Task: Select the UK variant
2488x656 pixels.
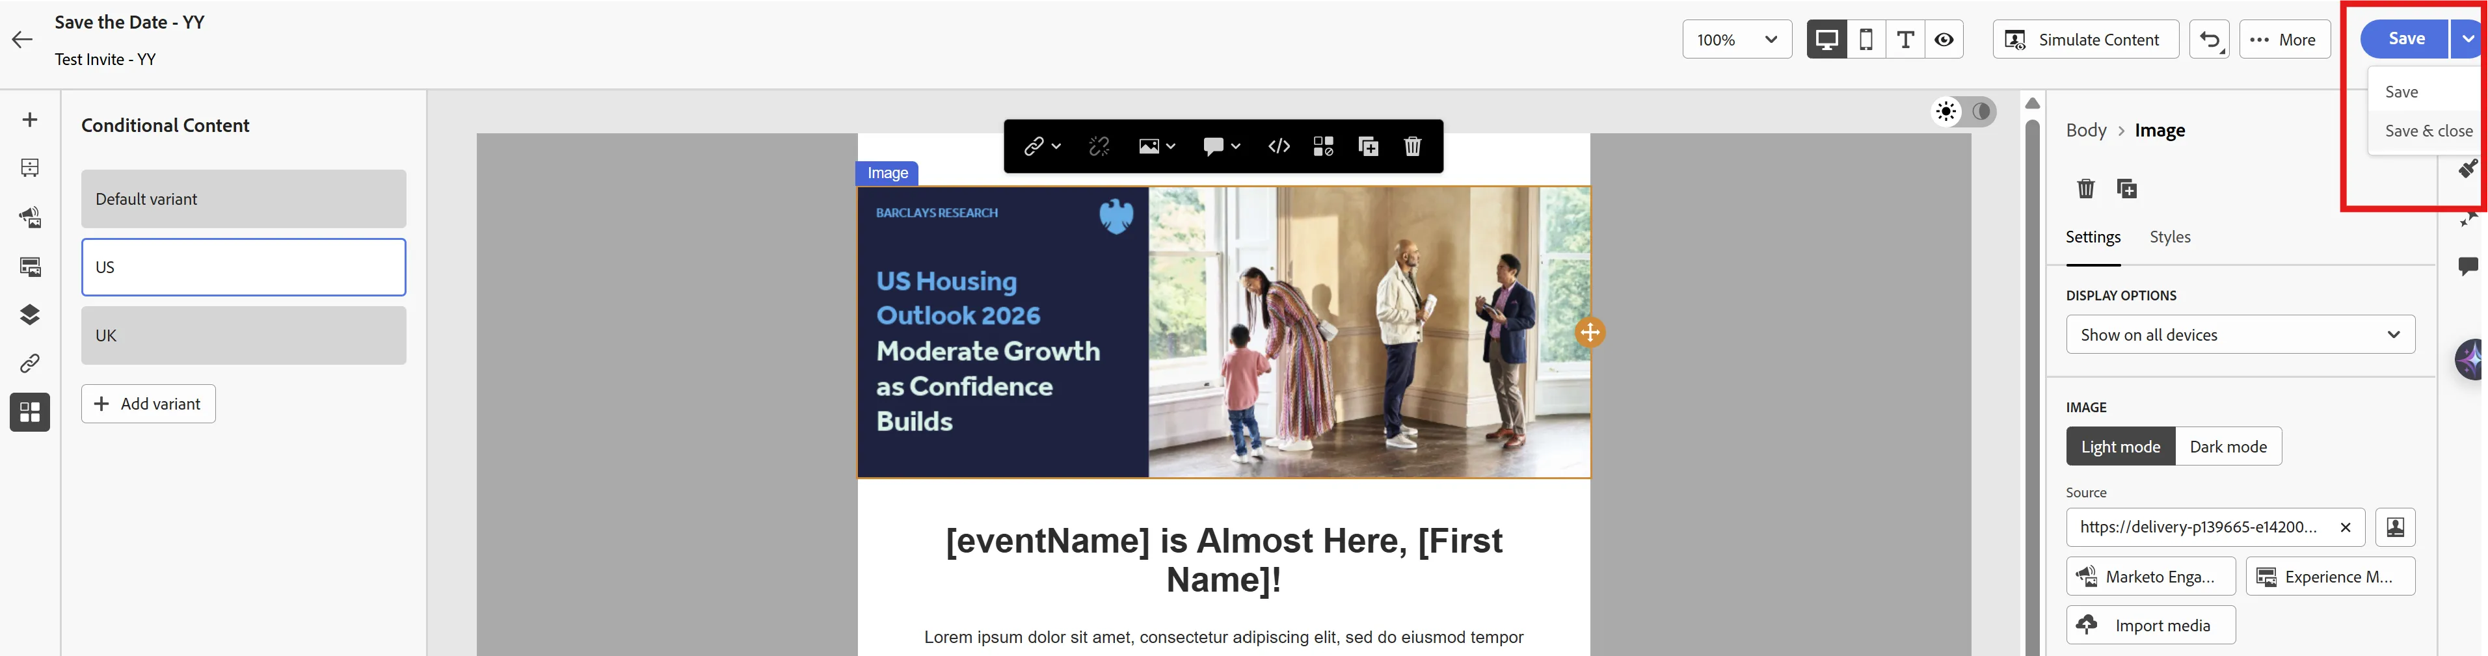Action: 243,335
